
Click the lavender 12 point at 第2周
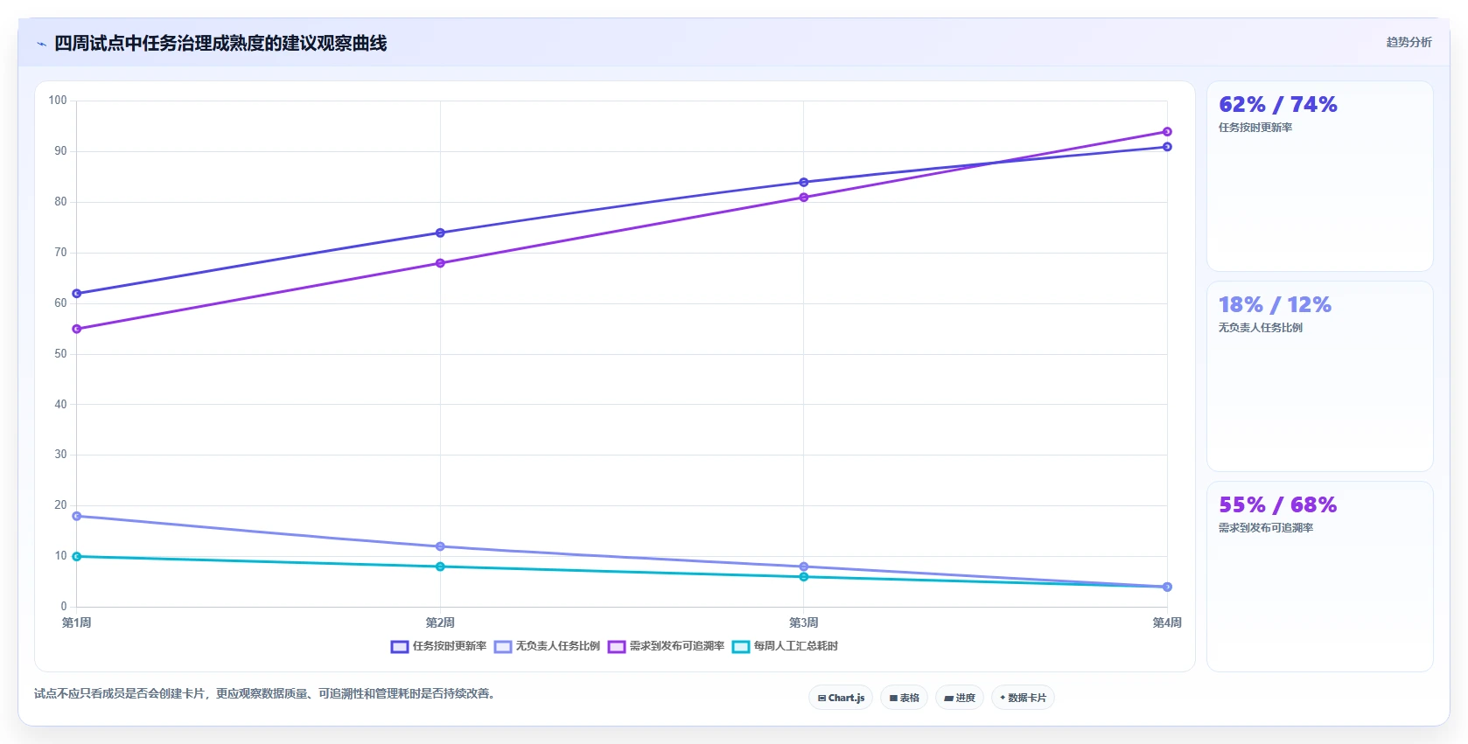[440, 546]
